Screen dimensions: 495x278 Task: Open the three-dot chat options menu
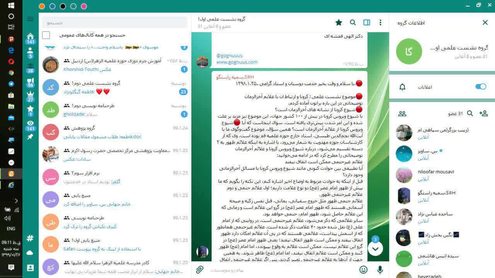(x=381, y=23)
